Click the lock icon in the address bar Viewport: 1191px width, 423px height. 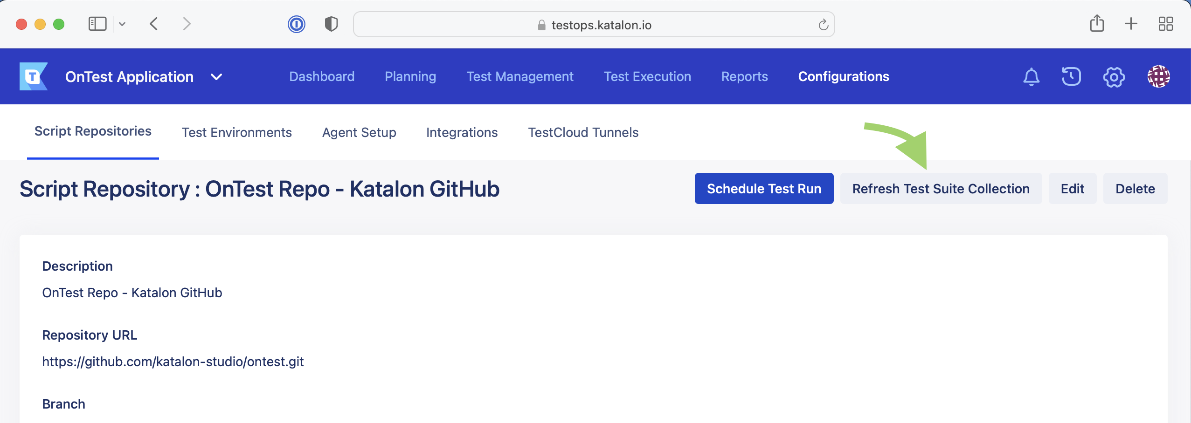[541, 25]
